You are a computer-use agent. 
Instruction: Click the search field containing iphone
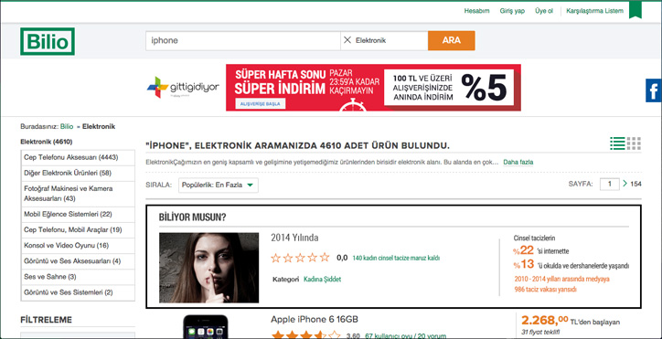(243, 41)
